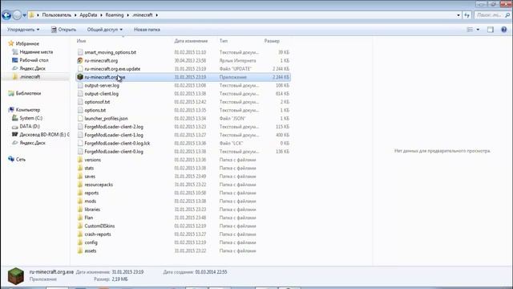Sort by the Имя column header
513x289 pixels.
click(x=81, y=41)
